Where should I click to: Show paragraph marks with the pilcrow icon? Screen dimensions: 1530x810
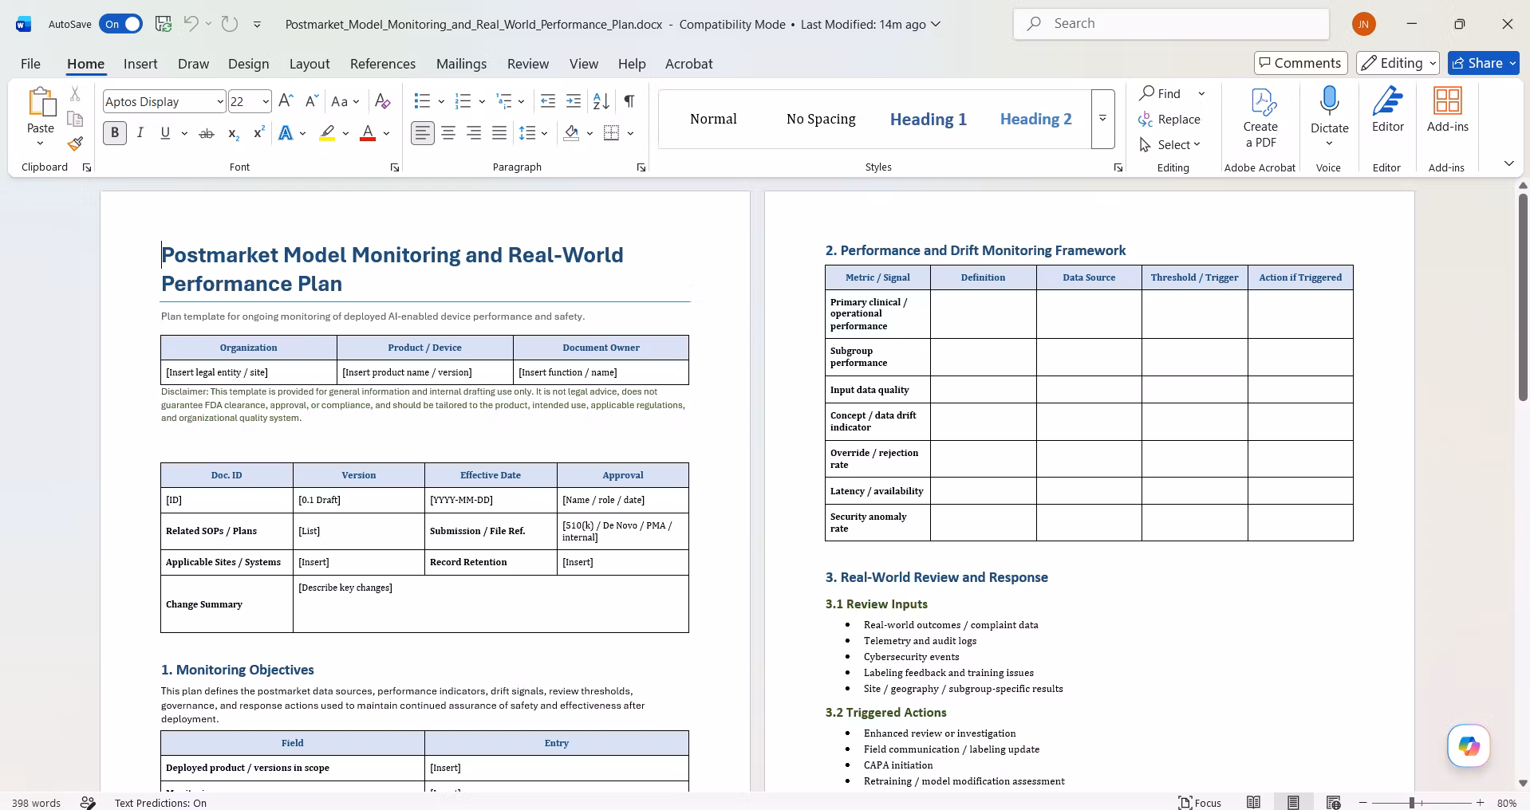coord(629,101)
